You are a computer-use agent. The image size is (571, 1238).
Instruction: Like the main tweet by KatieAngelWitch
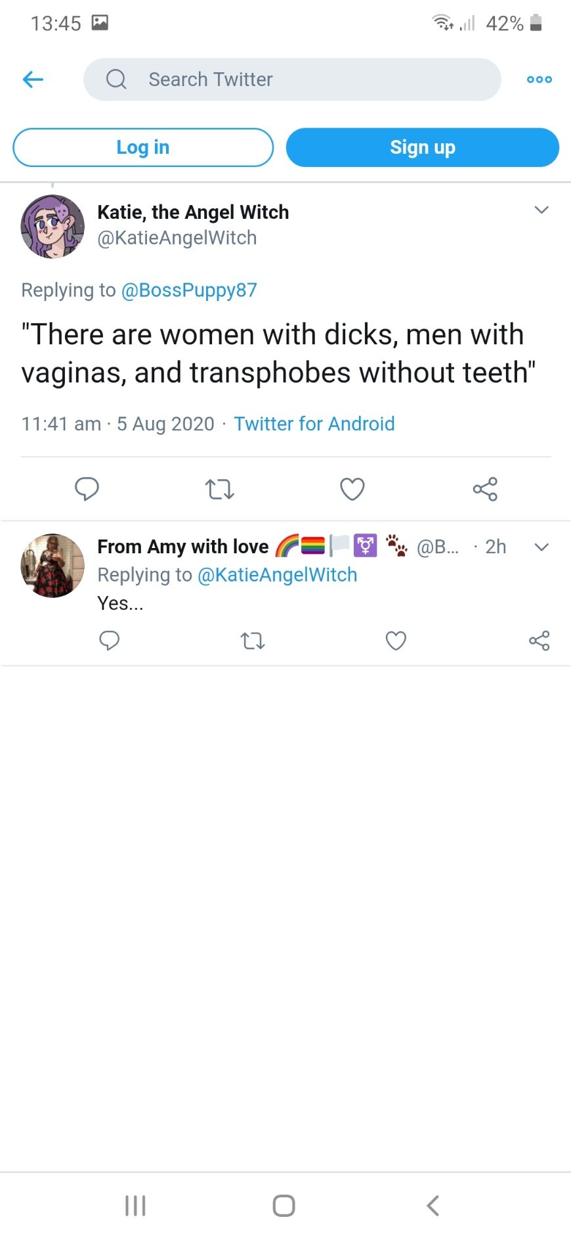352,489
